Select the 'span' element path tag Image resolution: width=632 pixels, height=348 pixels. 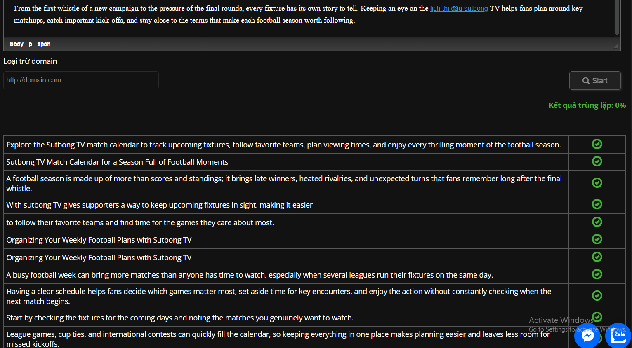[x=44, y=44]
